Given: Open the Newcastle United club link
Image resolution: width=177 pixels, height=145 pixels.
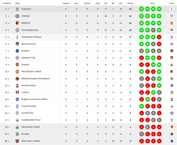Looking at the screenshot, I should 30,127.
